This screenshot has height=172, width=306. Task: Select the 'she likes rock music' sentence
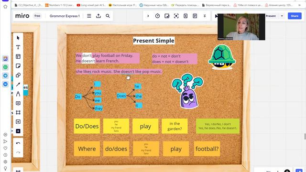click(119, 72)
